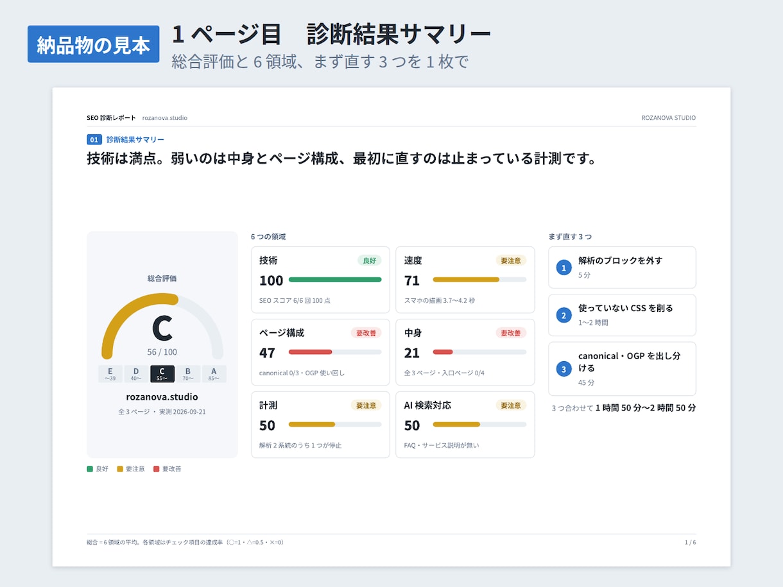This screenshot has height=587, width=783.
Task: Click the green 良好 legend swatch
Action: pos(90,469)
